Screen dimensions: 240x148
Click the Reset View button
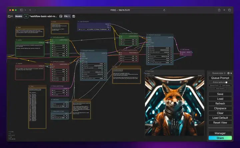pos(220,122)
